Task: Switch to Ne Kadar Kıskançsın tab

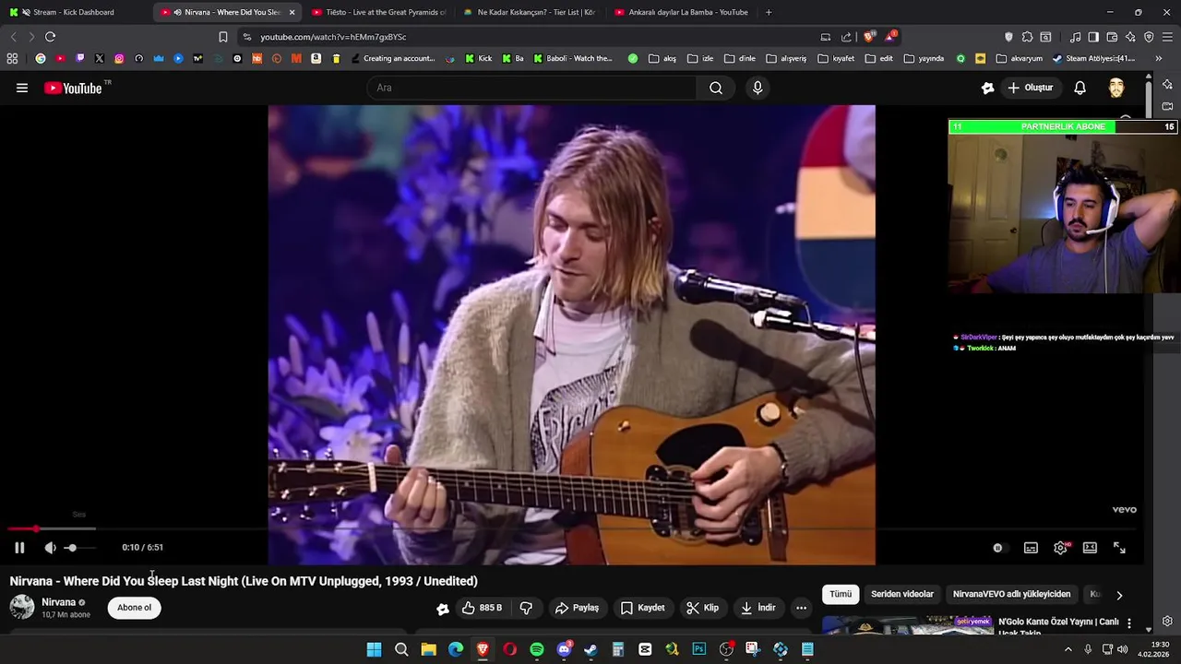Action: (530, 12)
